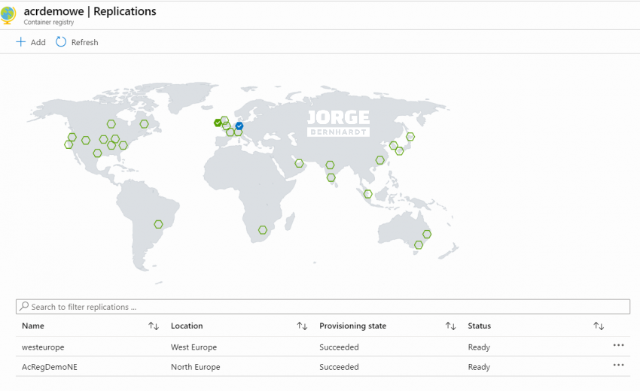Select the central Canada hexagon marker
The height and width of the screenshot is (391, 640).
click(x=111, y=124)
